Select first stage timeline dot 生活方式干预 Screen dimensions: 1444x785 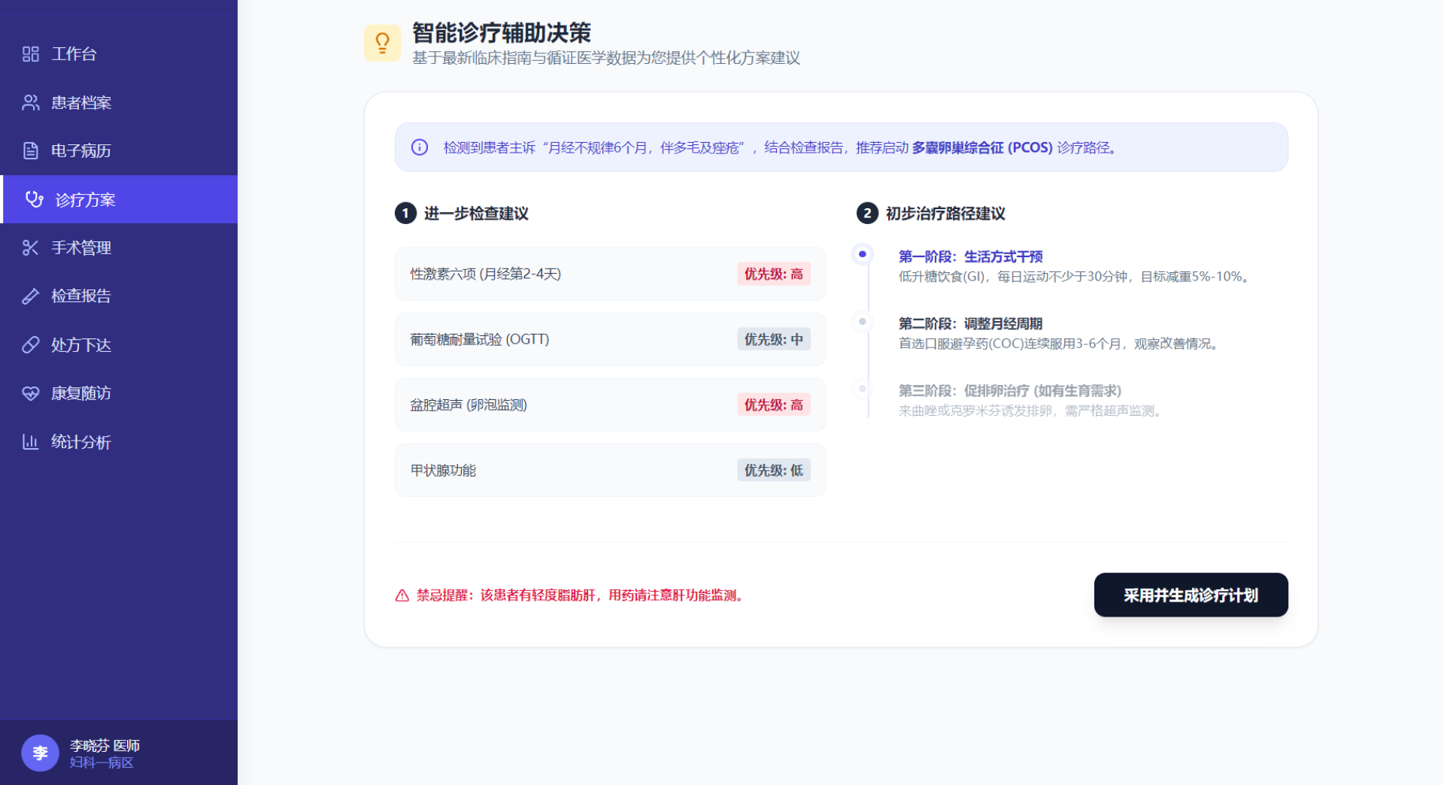(x=862, y=255)
